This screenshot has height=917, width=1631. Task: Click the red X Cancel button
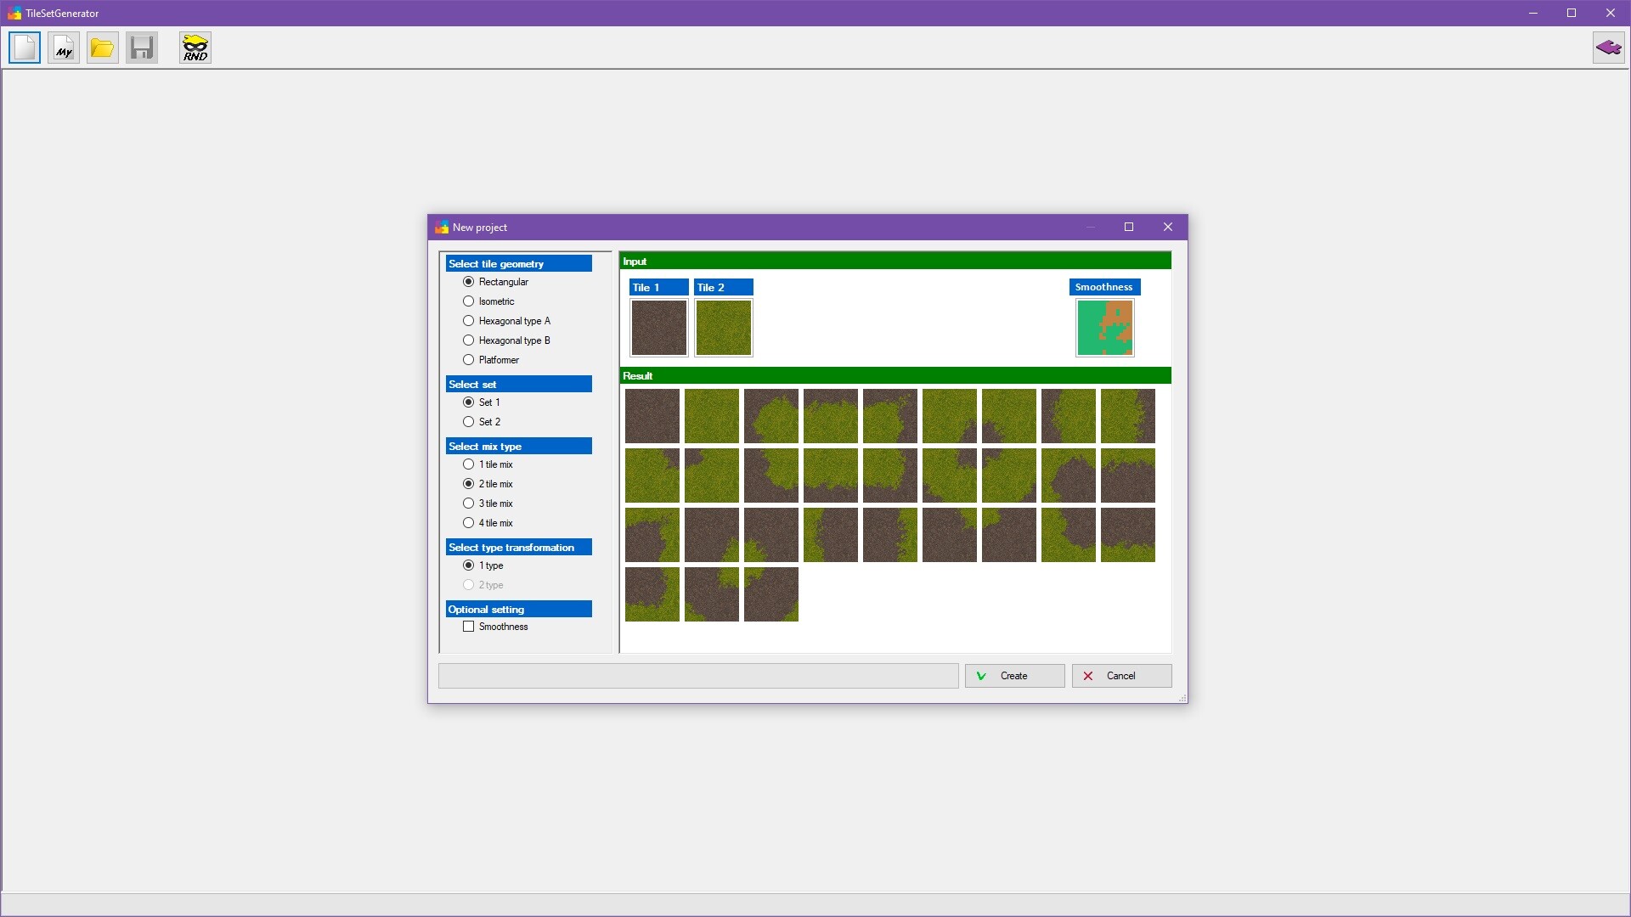point(1121,676)
